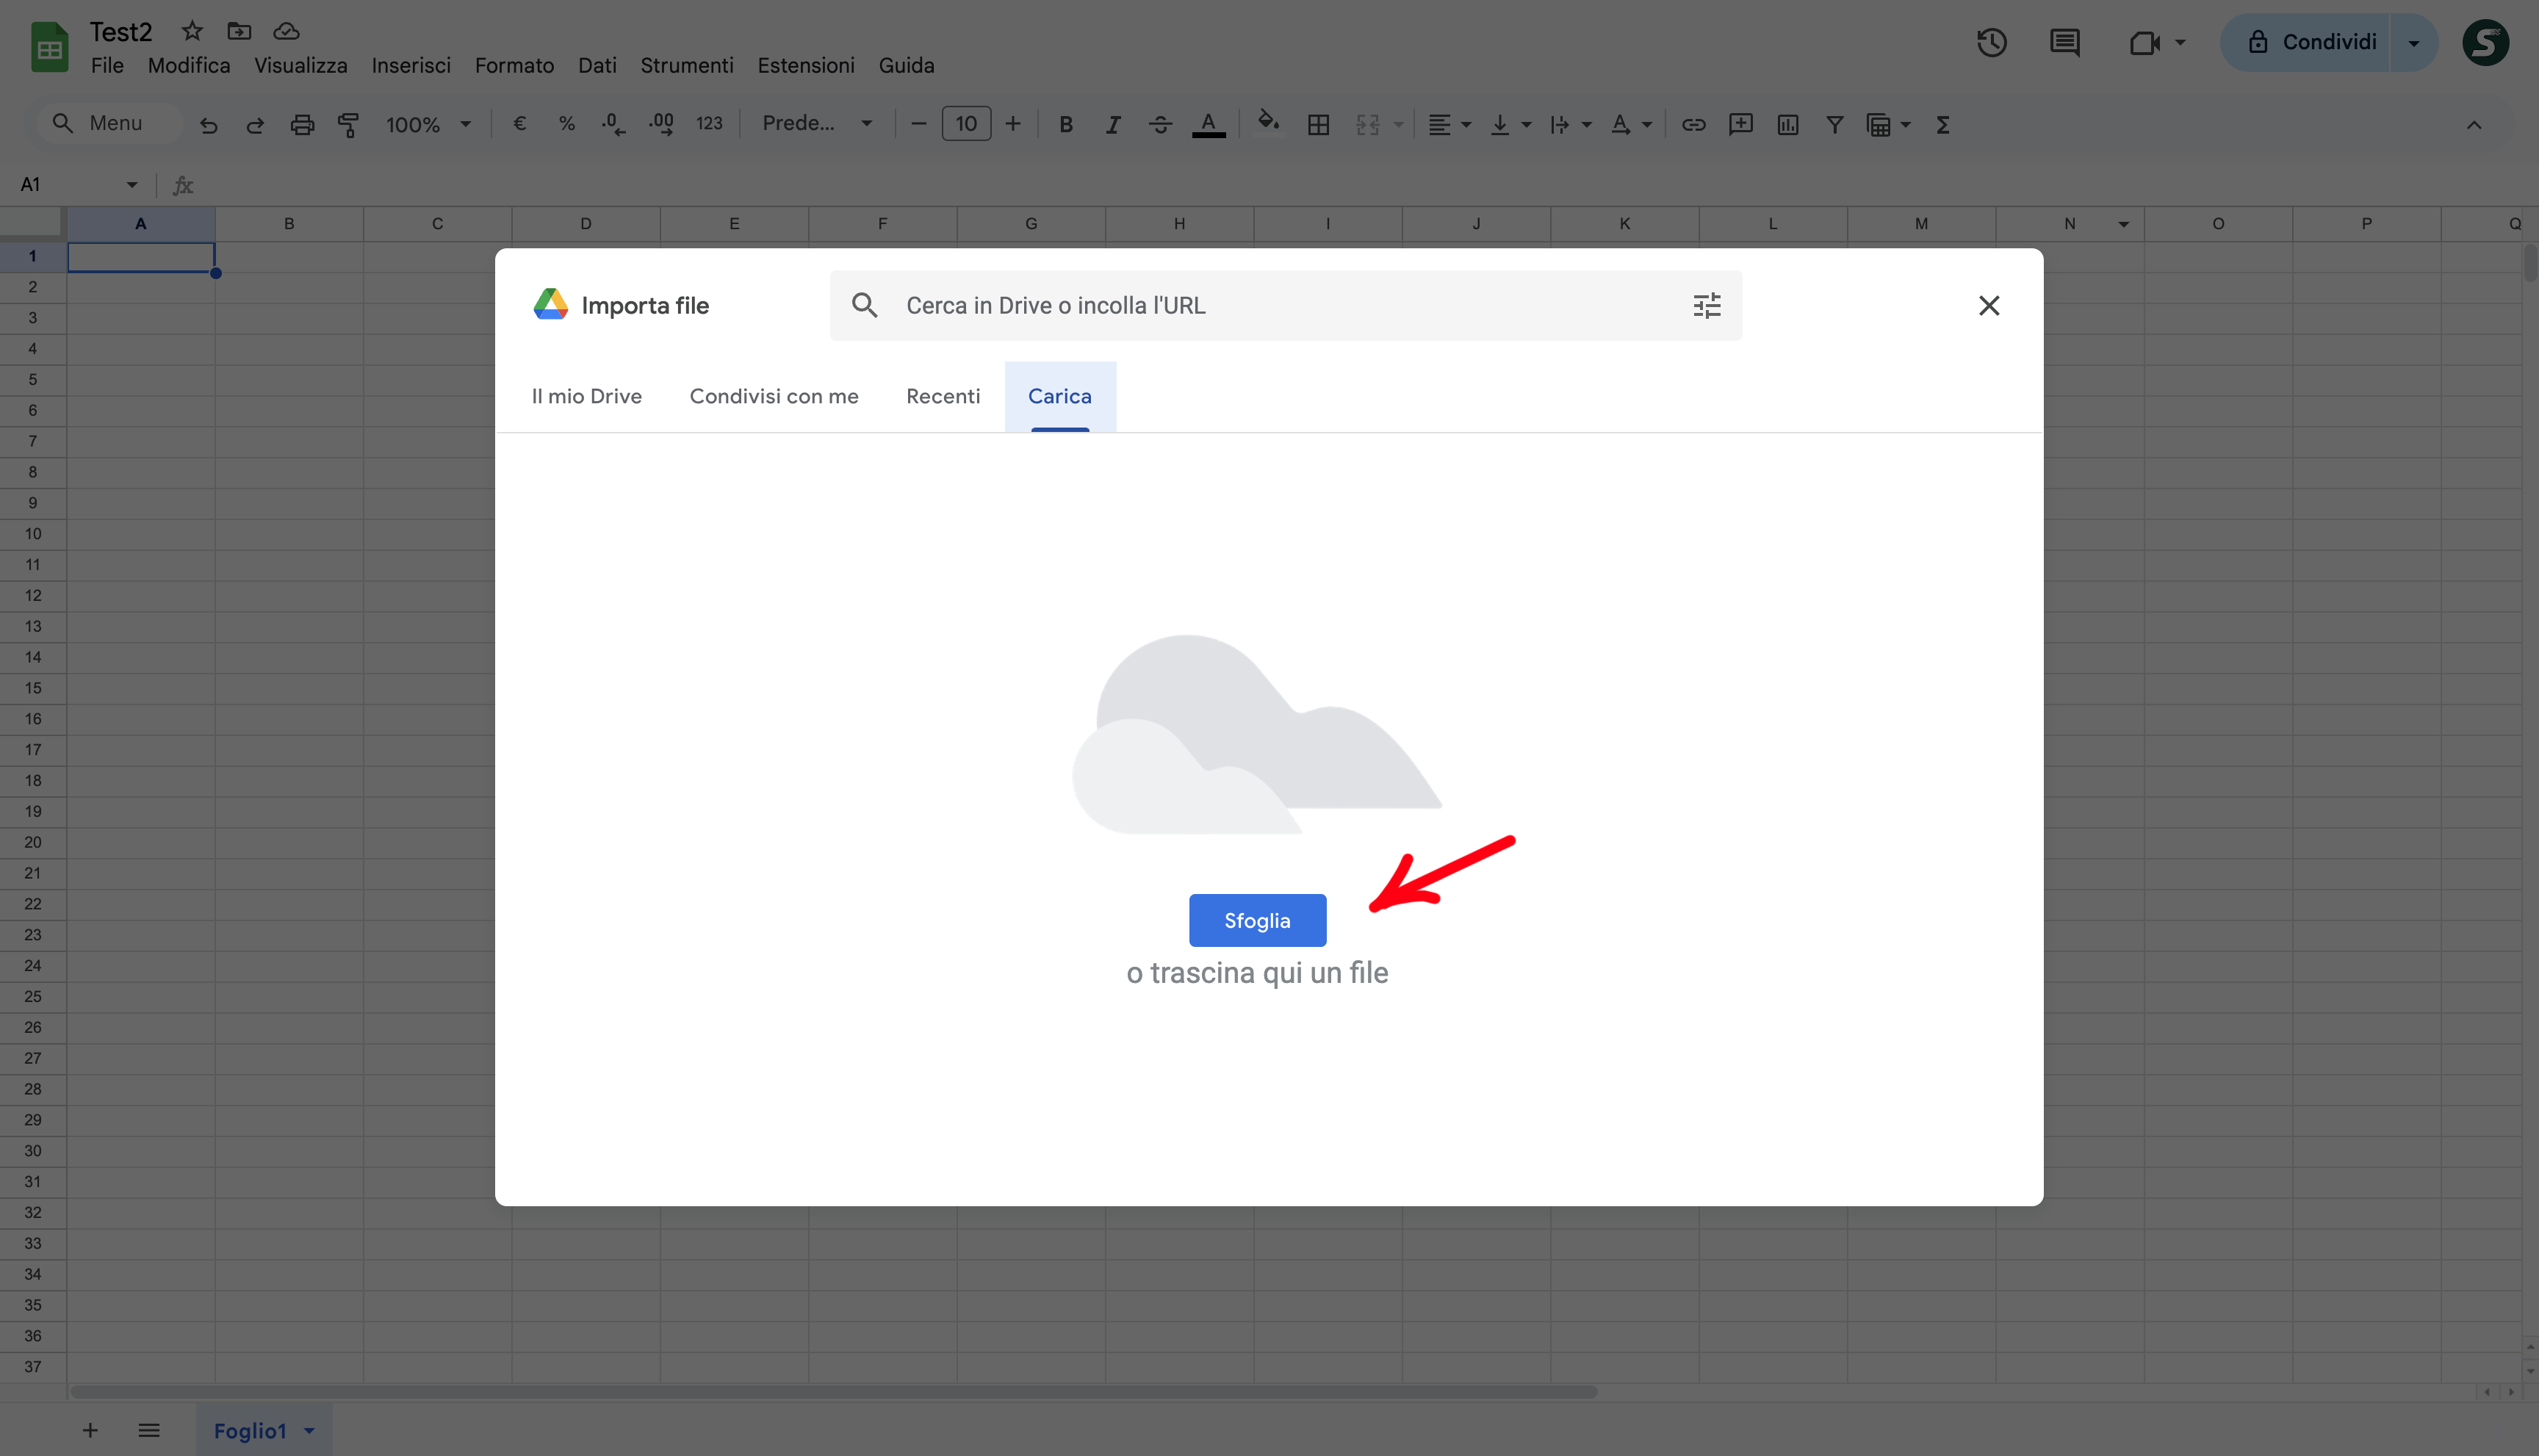Open the comments panel icon
The width and height of the screenshot is (2539, 1456).
[x=2064, y=42]
